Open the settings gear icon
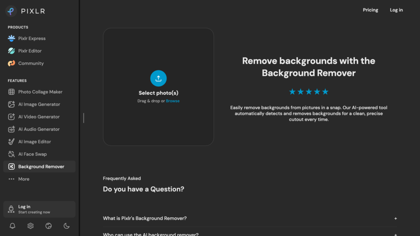The height and width of the screenshot is (236, 420). tap(30, 226)
